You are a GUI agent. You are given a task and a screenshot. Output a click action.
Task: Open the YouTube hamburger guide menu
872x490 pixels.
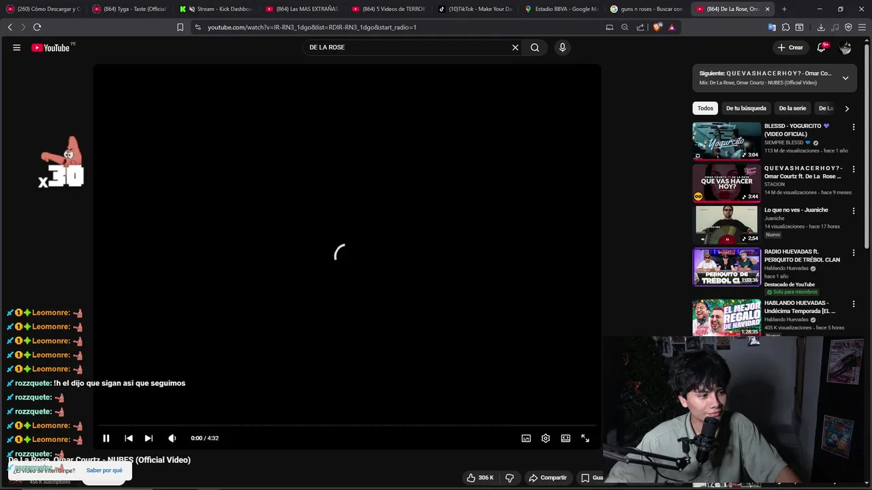16,48
